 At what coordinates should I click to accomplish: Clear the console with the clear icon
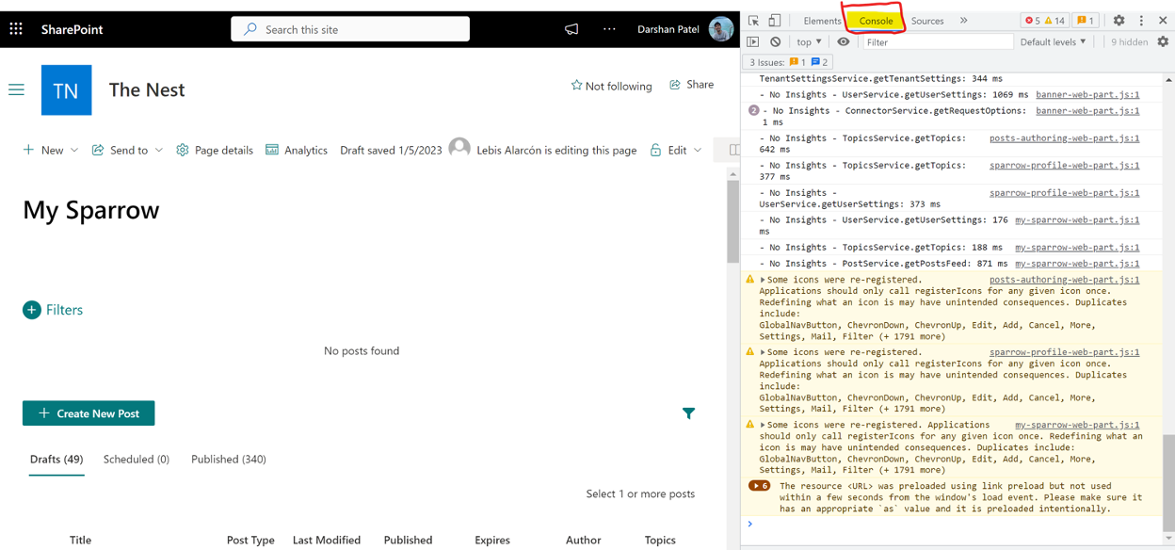[x=774, y=41]
